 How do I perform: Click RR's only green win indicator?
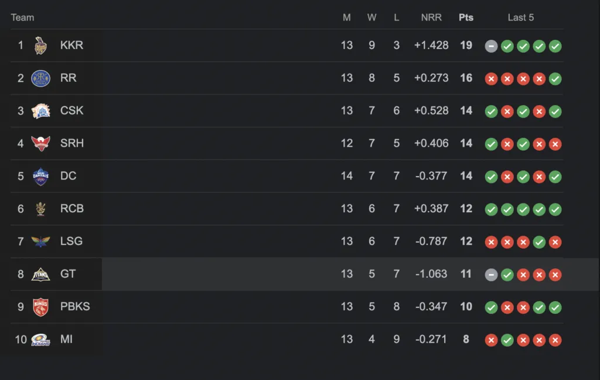click(555, 79)
